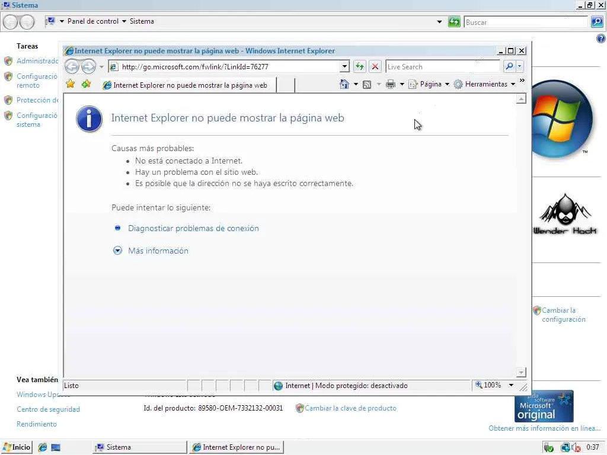The width and height of the screenshot is (607, 455).
Task: Click the Microsoft original software badge
Action: (544, 406)
